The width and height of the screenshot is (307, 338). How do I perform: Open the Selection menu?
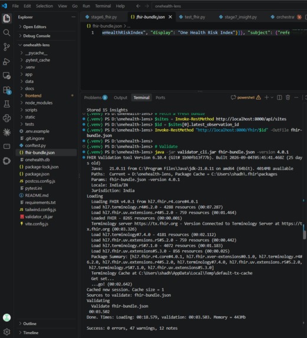coord(44,6)
